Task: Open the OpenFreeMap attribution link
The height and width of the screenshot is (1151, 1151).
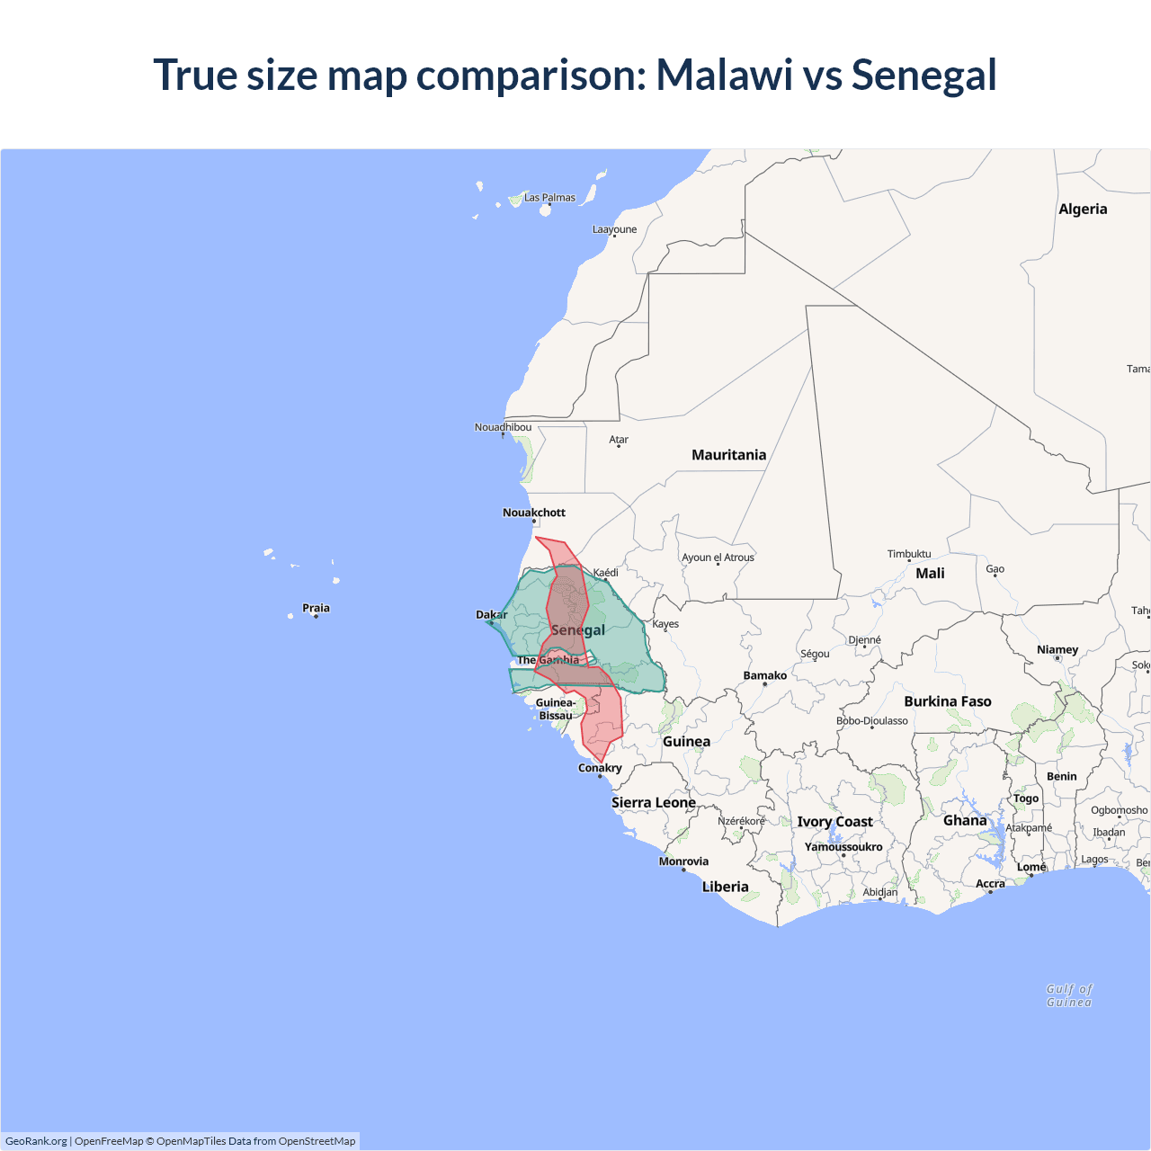Action: pyautogui.click(x=109, y=1141)
